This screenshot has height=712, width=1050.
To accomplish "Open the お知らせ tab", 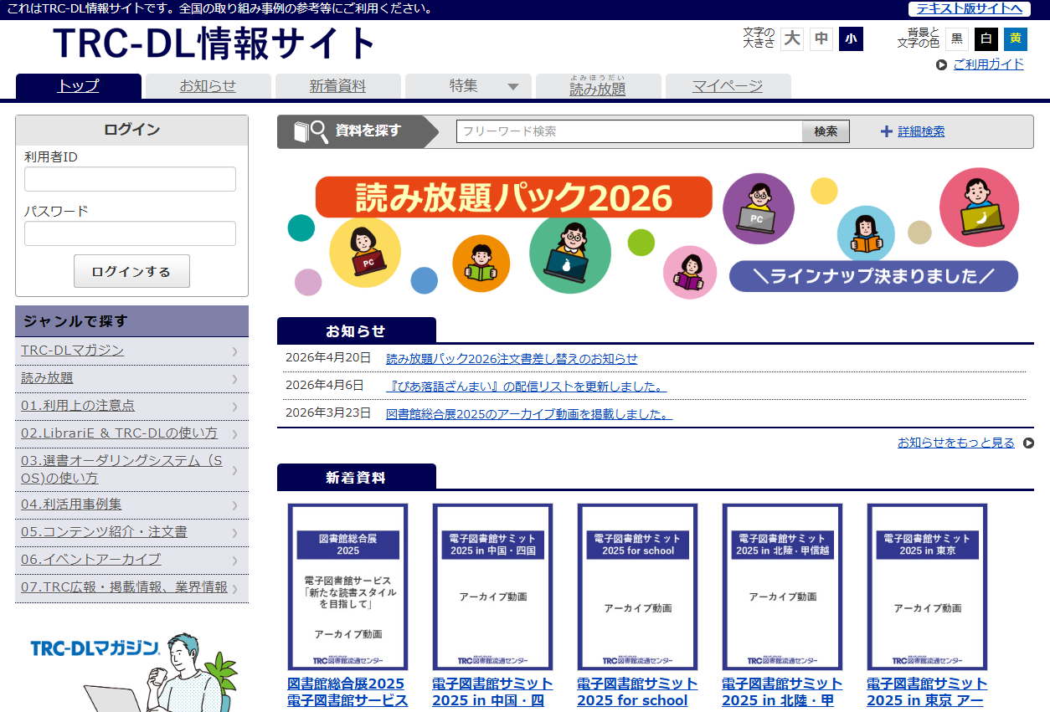I will pyautogui.click(x=208, y=86).
